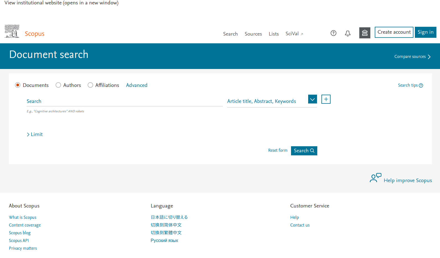
Task: Click the Elsevier tree logo
Action: point(12,31)
